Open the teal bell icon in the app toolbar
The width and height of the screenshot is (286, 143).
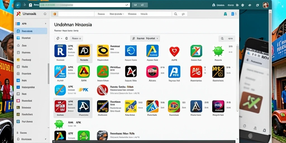(x=225, y=14)
